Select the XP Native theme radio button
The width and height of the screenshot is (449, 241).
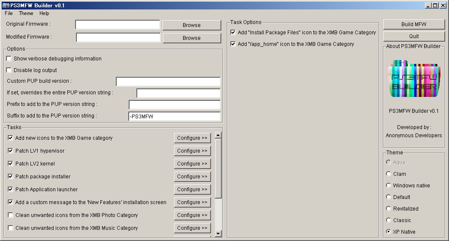coord(388,232)
